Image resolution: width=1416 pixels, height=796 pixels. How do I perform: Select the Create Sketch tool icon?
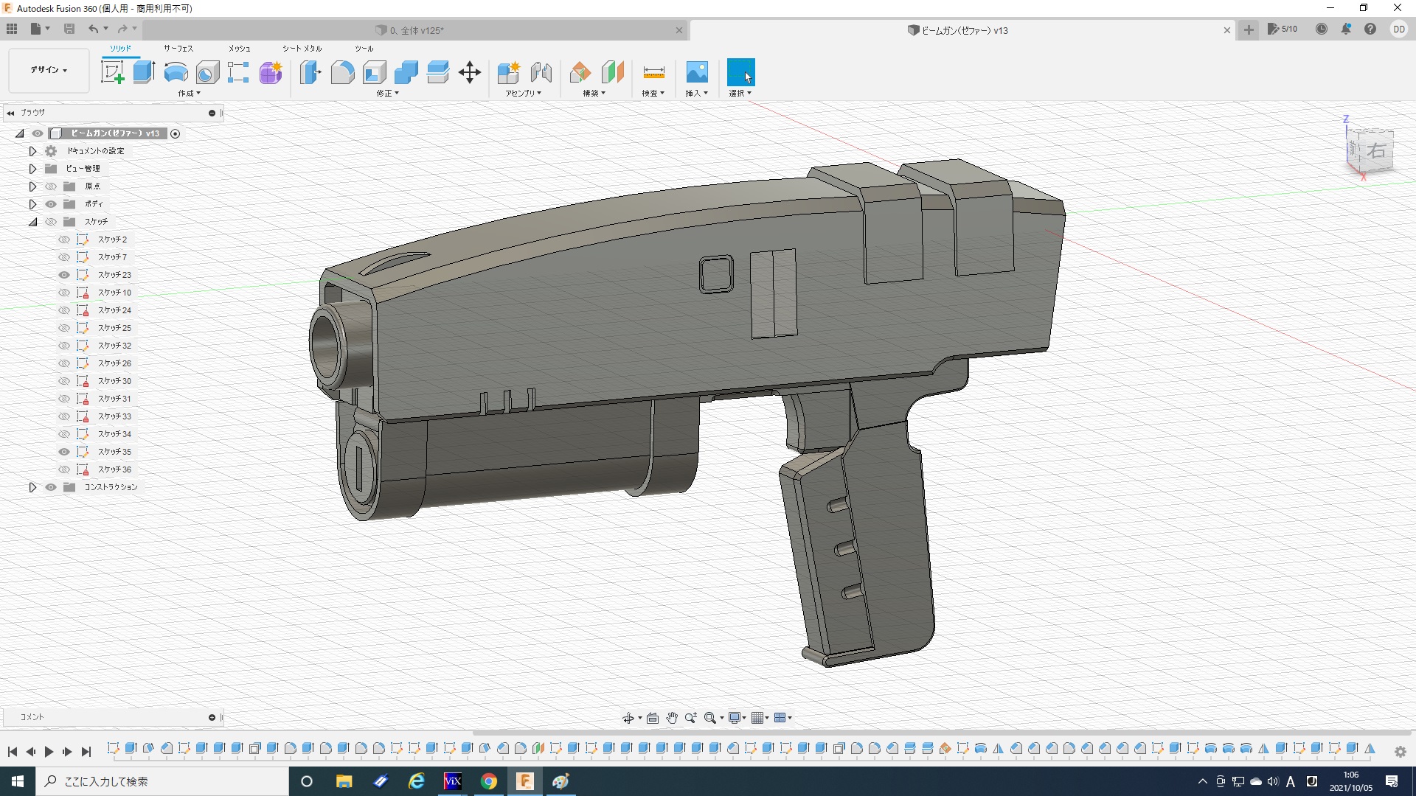point(112,72)
